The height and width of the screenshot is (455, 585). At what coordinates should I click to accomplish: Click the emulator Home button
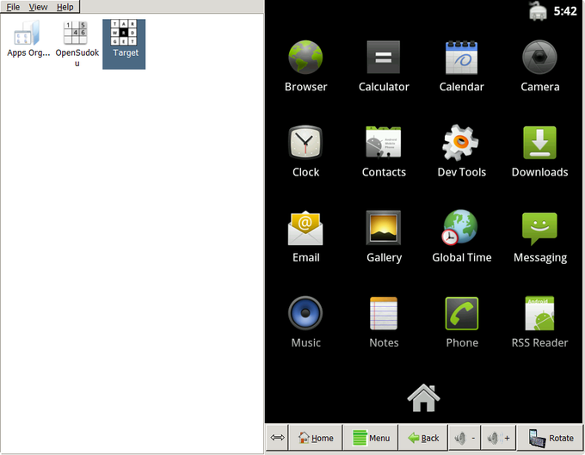pyautogui.click(x=316, y=438)
